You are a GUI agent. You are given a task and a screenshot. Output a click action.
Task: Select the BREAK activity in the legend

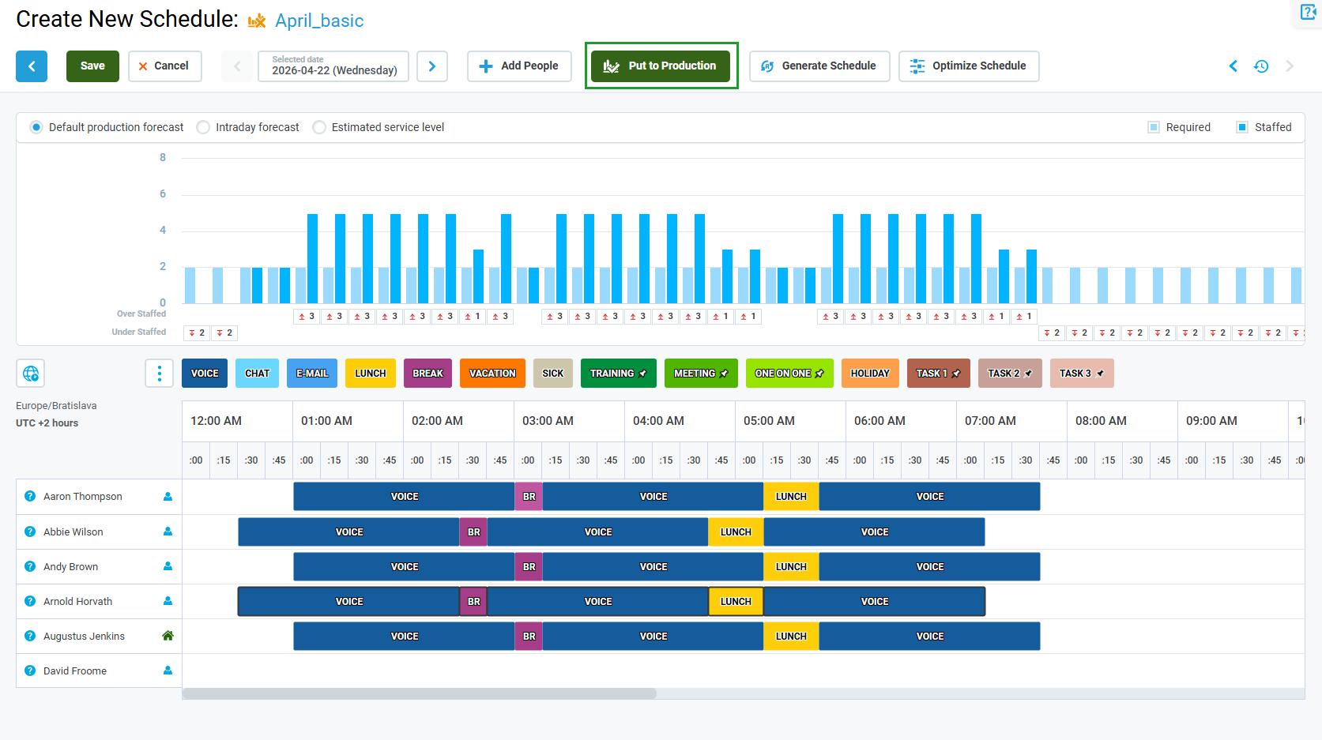[x=427, y=374]
